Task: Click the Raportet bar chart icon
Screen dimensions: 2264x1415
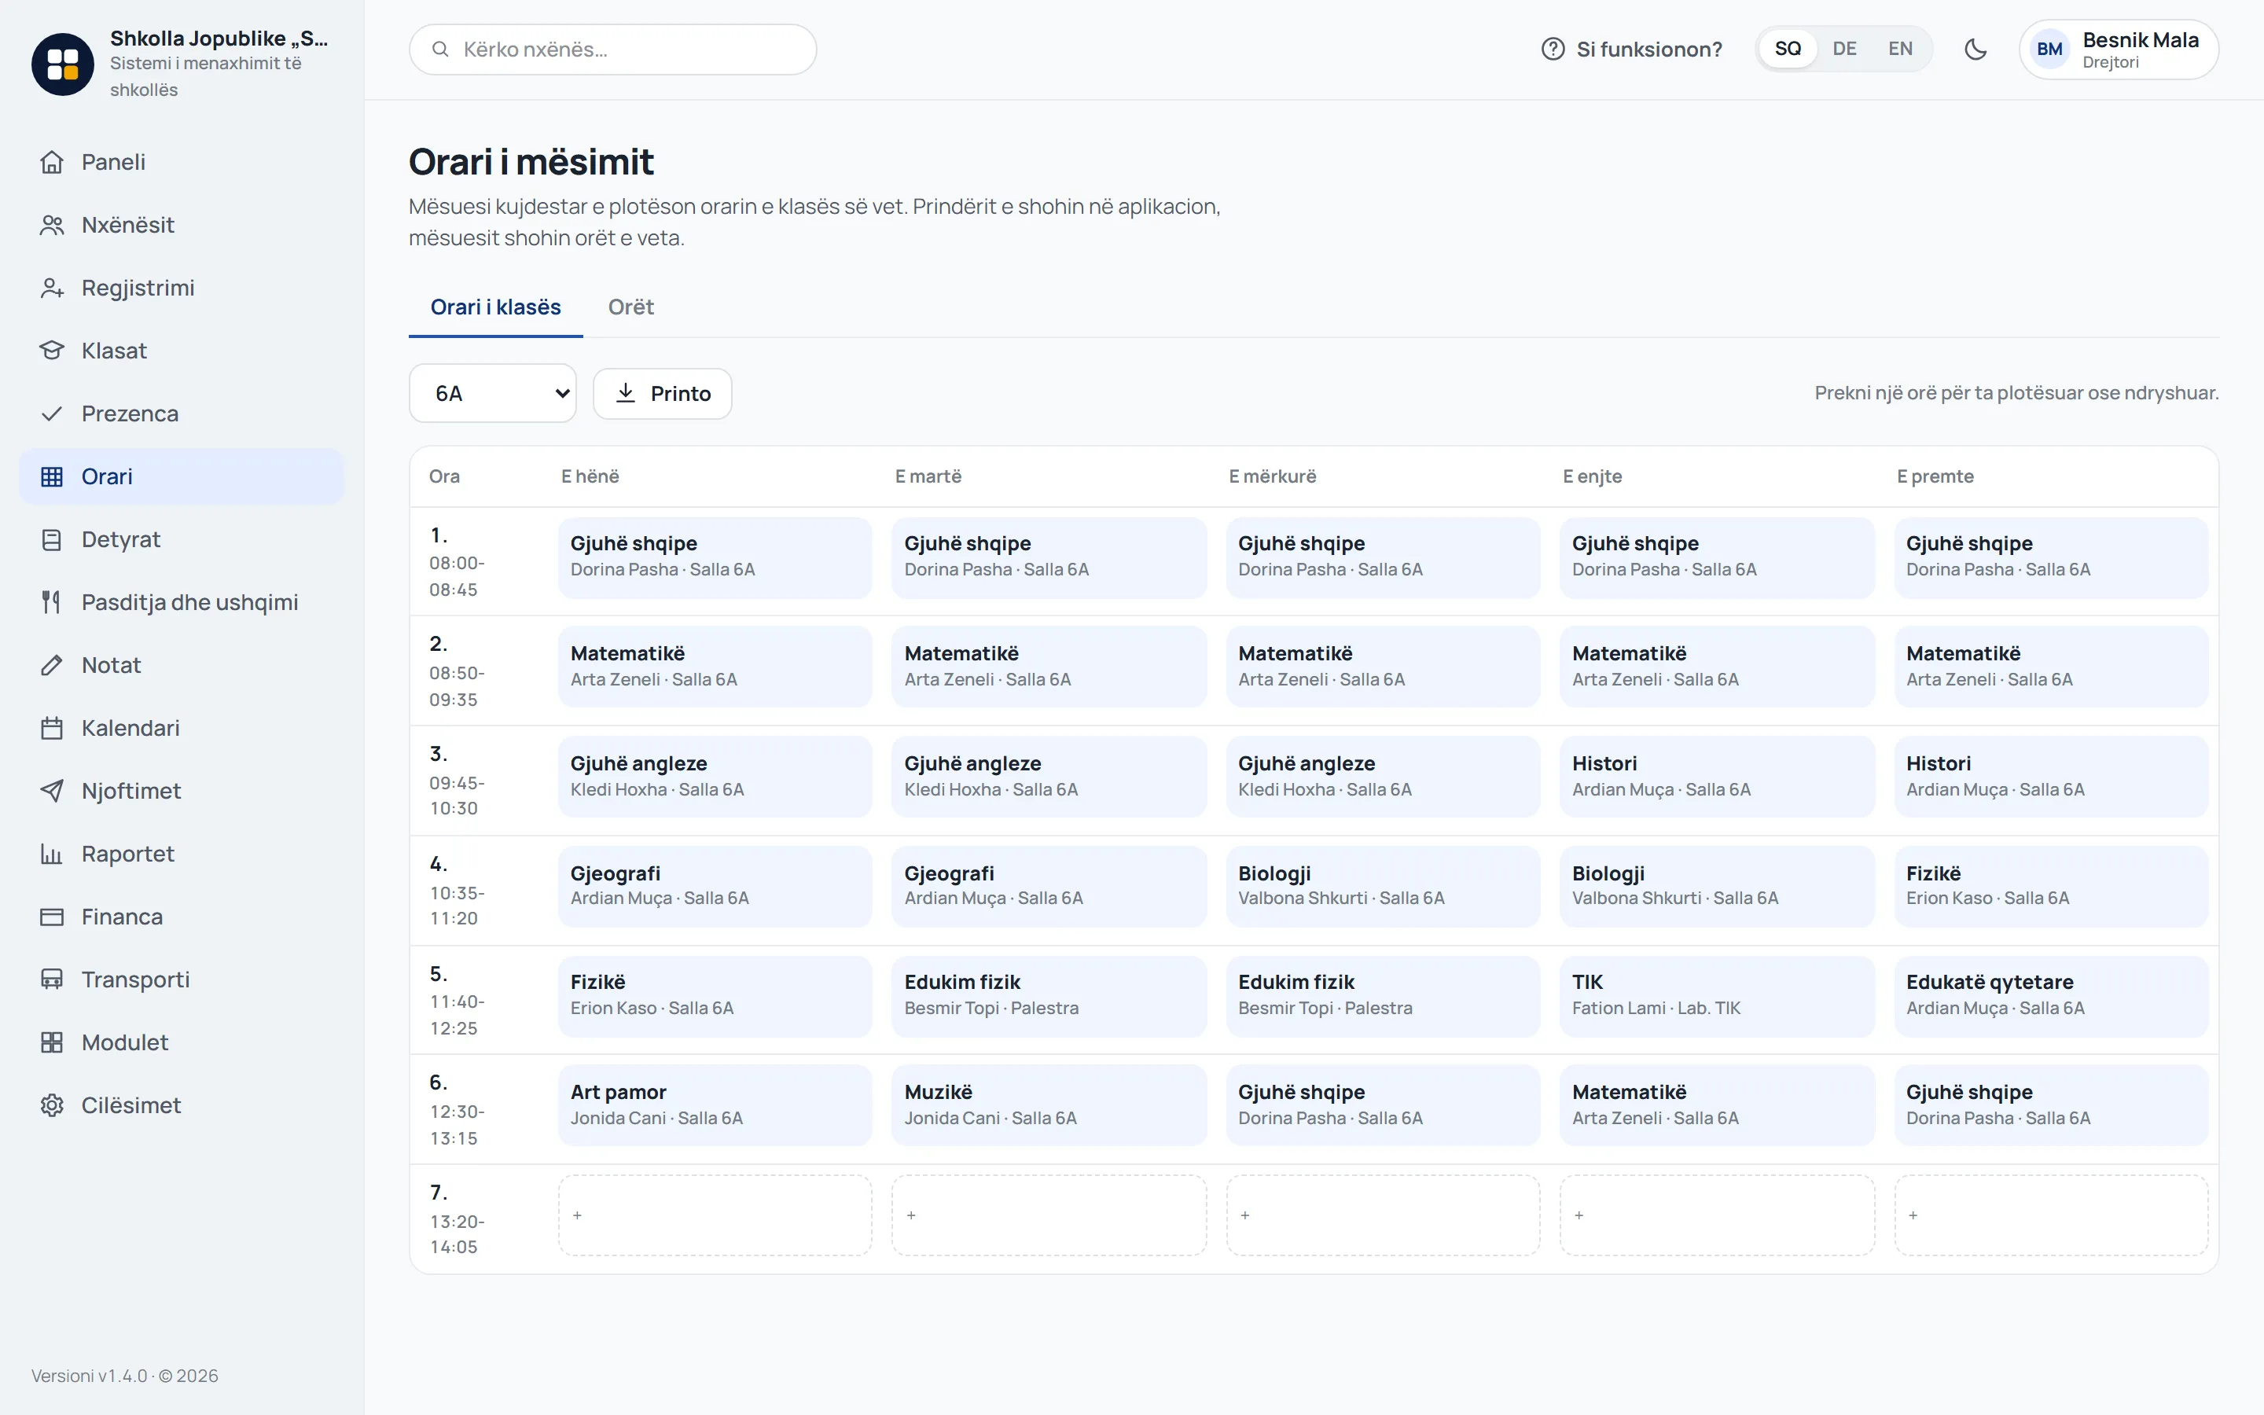Action: point(53,854)
